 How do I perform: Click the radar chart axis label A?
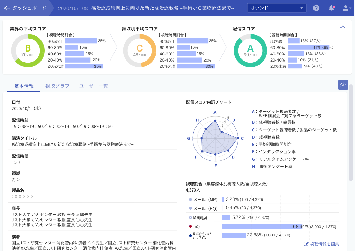tap(215, 112)
